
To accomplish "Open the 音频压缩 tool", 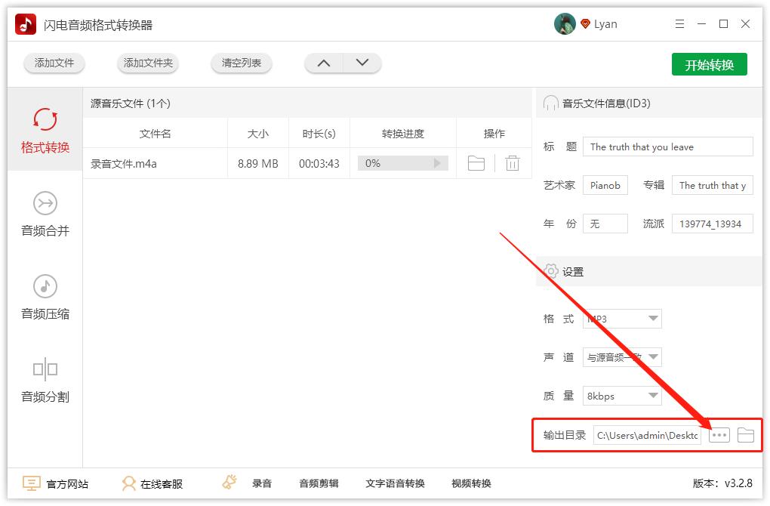I will pyautogui.click(x=45, y=298).
